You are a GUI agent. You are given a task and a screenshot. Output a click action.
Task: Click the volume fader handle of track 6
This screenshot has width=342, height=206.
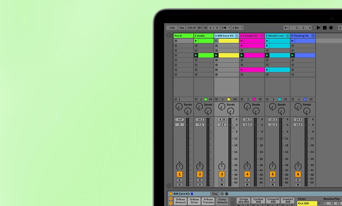tap(309, 142)
